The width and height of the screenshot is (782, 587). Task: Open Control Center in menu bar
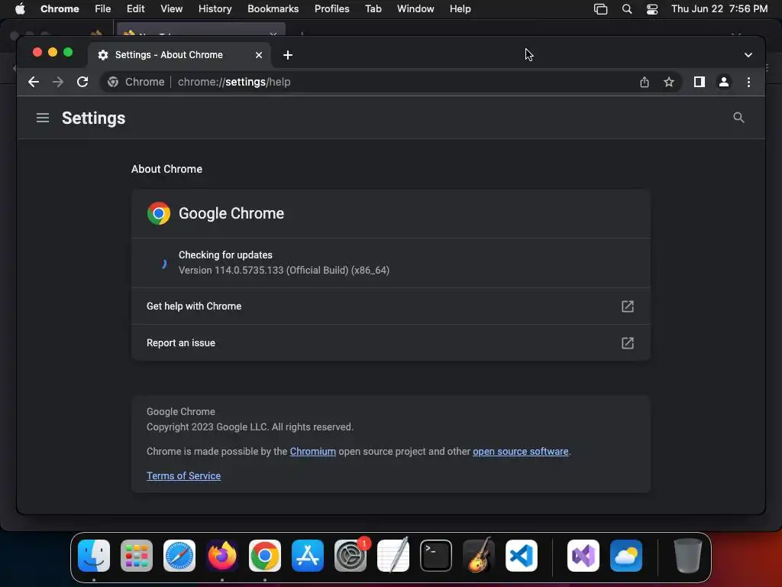(652, 9)
